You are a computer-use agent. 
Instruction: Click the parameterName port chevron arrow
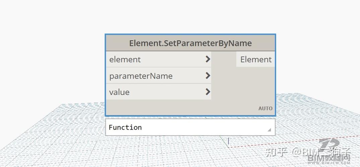[x=208, y=76]
